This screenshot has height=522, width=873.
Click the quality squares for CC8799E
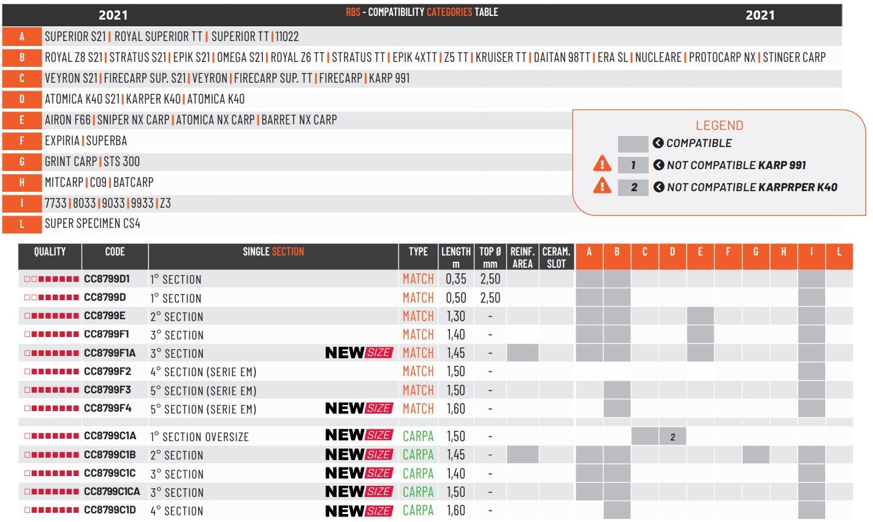(51, 316)
